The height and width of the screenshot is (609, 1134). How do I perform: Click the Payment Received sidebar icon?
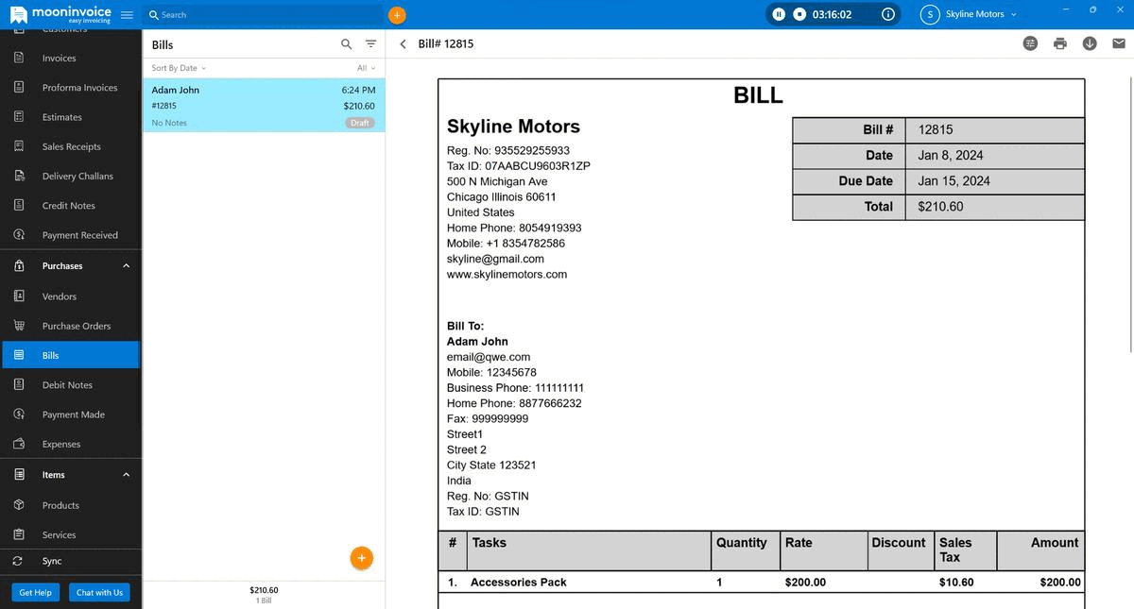[x=19, y=234]
